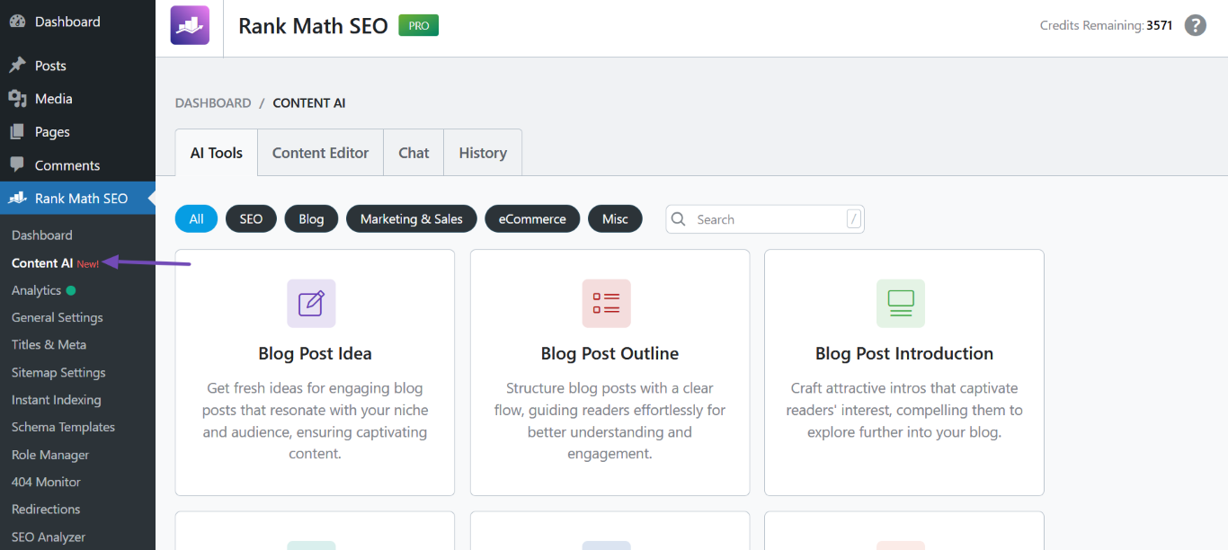Switch to the AI Tools tab
The width and height of the screenshot is (1228, 550).
217,153
